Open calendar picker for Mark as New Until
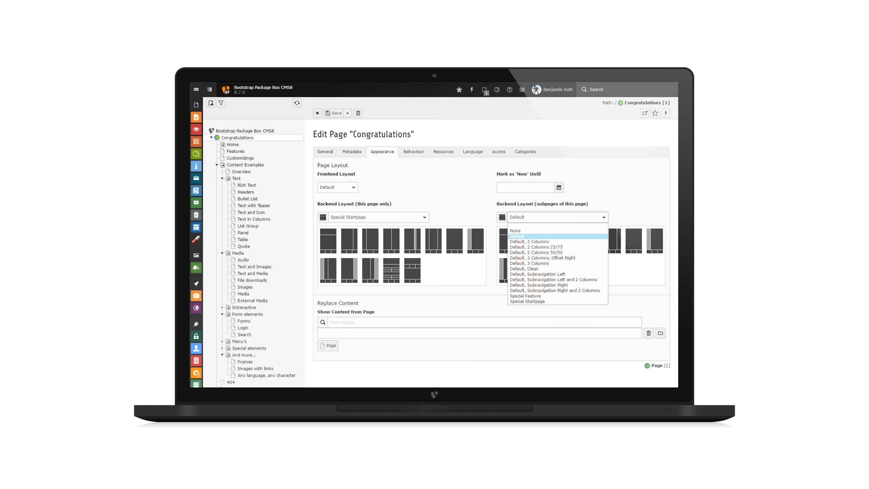The height and width of the screenshot is (489, 869). (559, 187)
